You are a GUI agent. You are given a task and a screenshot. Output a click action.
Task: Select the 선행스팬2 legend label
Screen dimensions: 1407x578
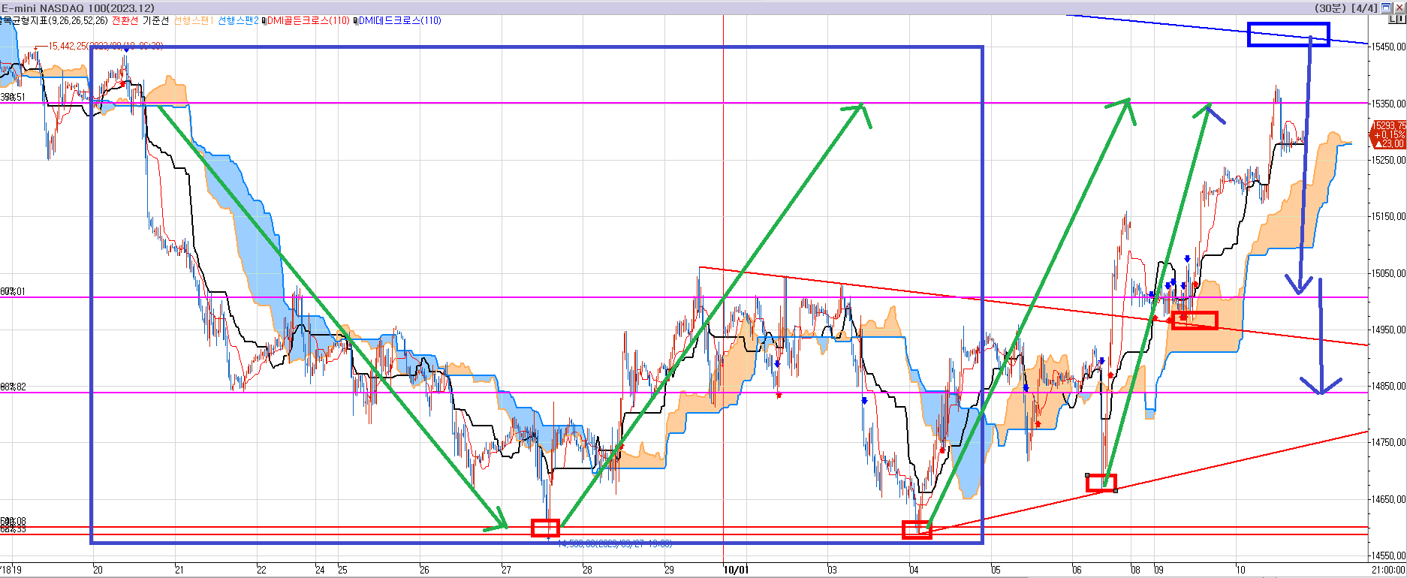click(x=238, y=20)
